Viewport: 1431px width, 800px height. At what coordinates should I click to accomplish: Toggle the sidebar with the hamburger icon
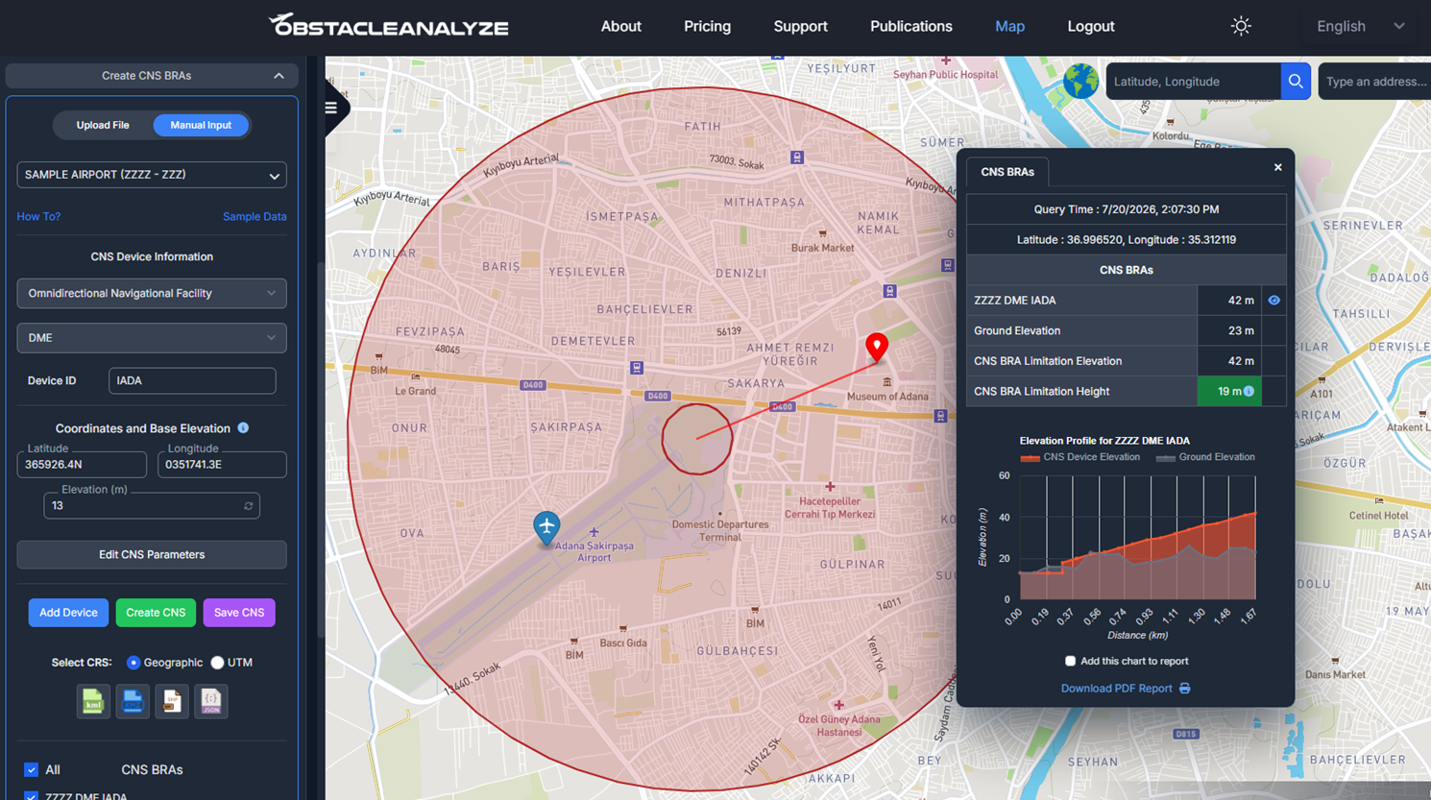[x=331, y=108]
